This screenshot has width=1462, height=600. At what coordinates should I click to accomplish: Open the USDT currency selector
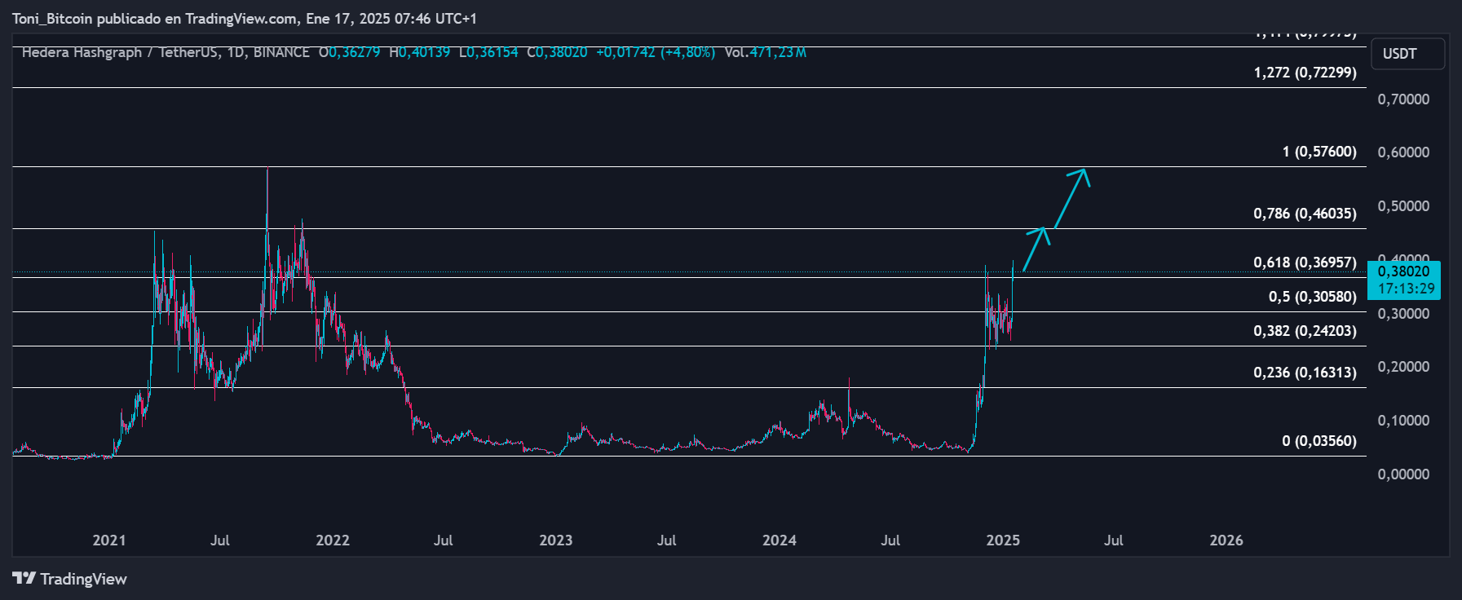pos(1407,54)
